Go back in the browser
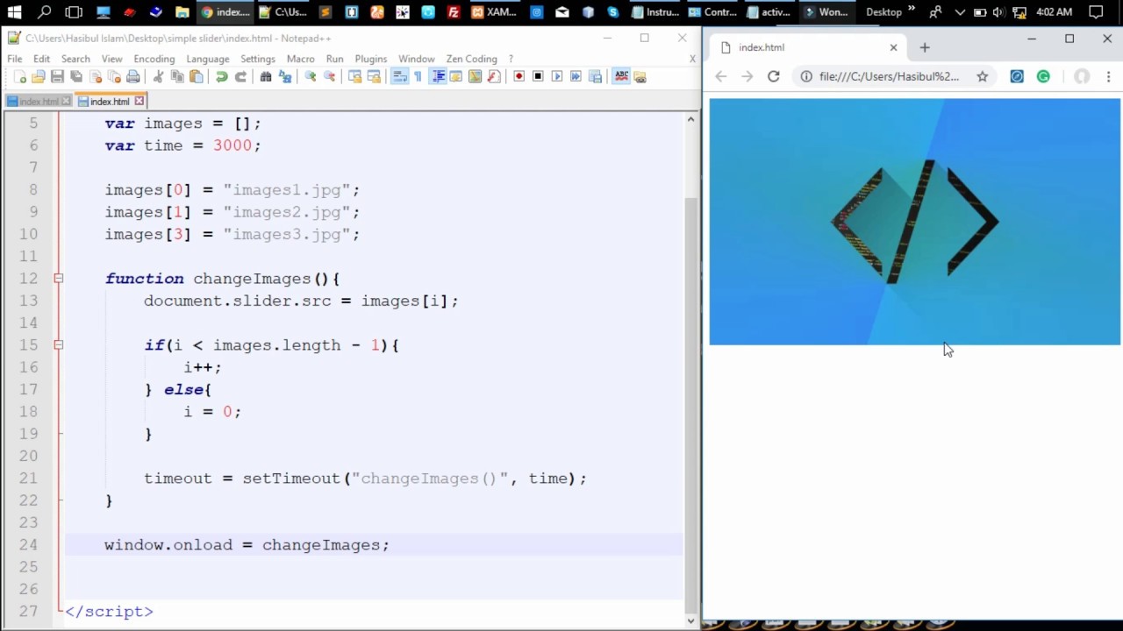Viewport: 1123px width, 631px height. pyautogui.click(x=720, y=76)
